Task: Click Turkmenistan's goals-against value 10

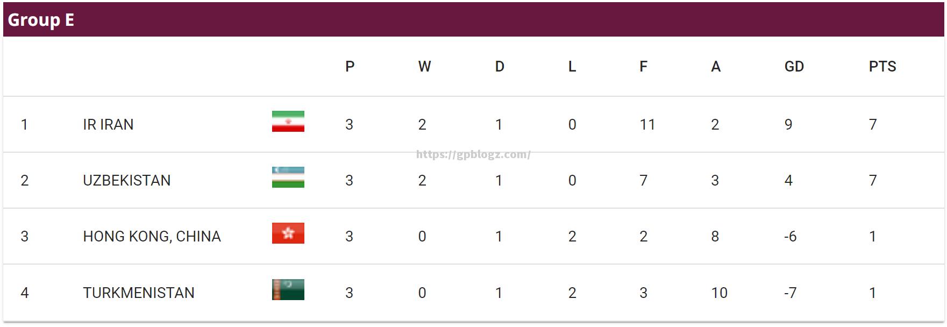Action: pyautogui.click(x=719, y=293)
